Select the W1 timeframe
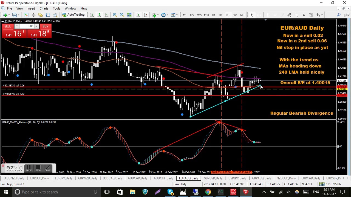This screenshot has width=351, height=197. tap(235, 15)
